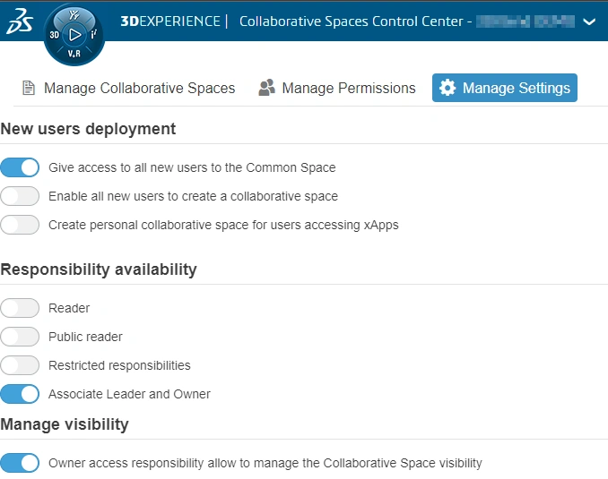Turn on the Reader responsibility toggle
This screenshot has width=608, height=479.
20,308
